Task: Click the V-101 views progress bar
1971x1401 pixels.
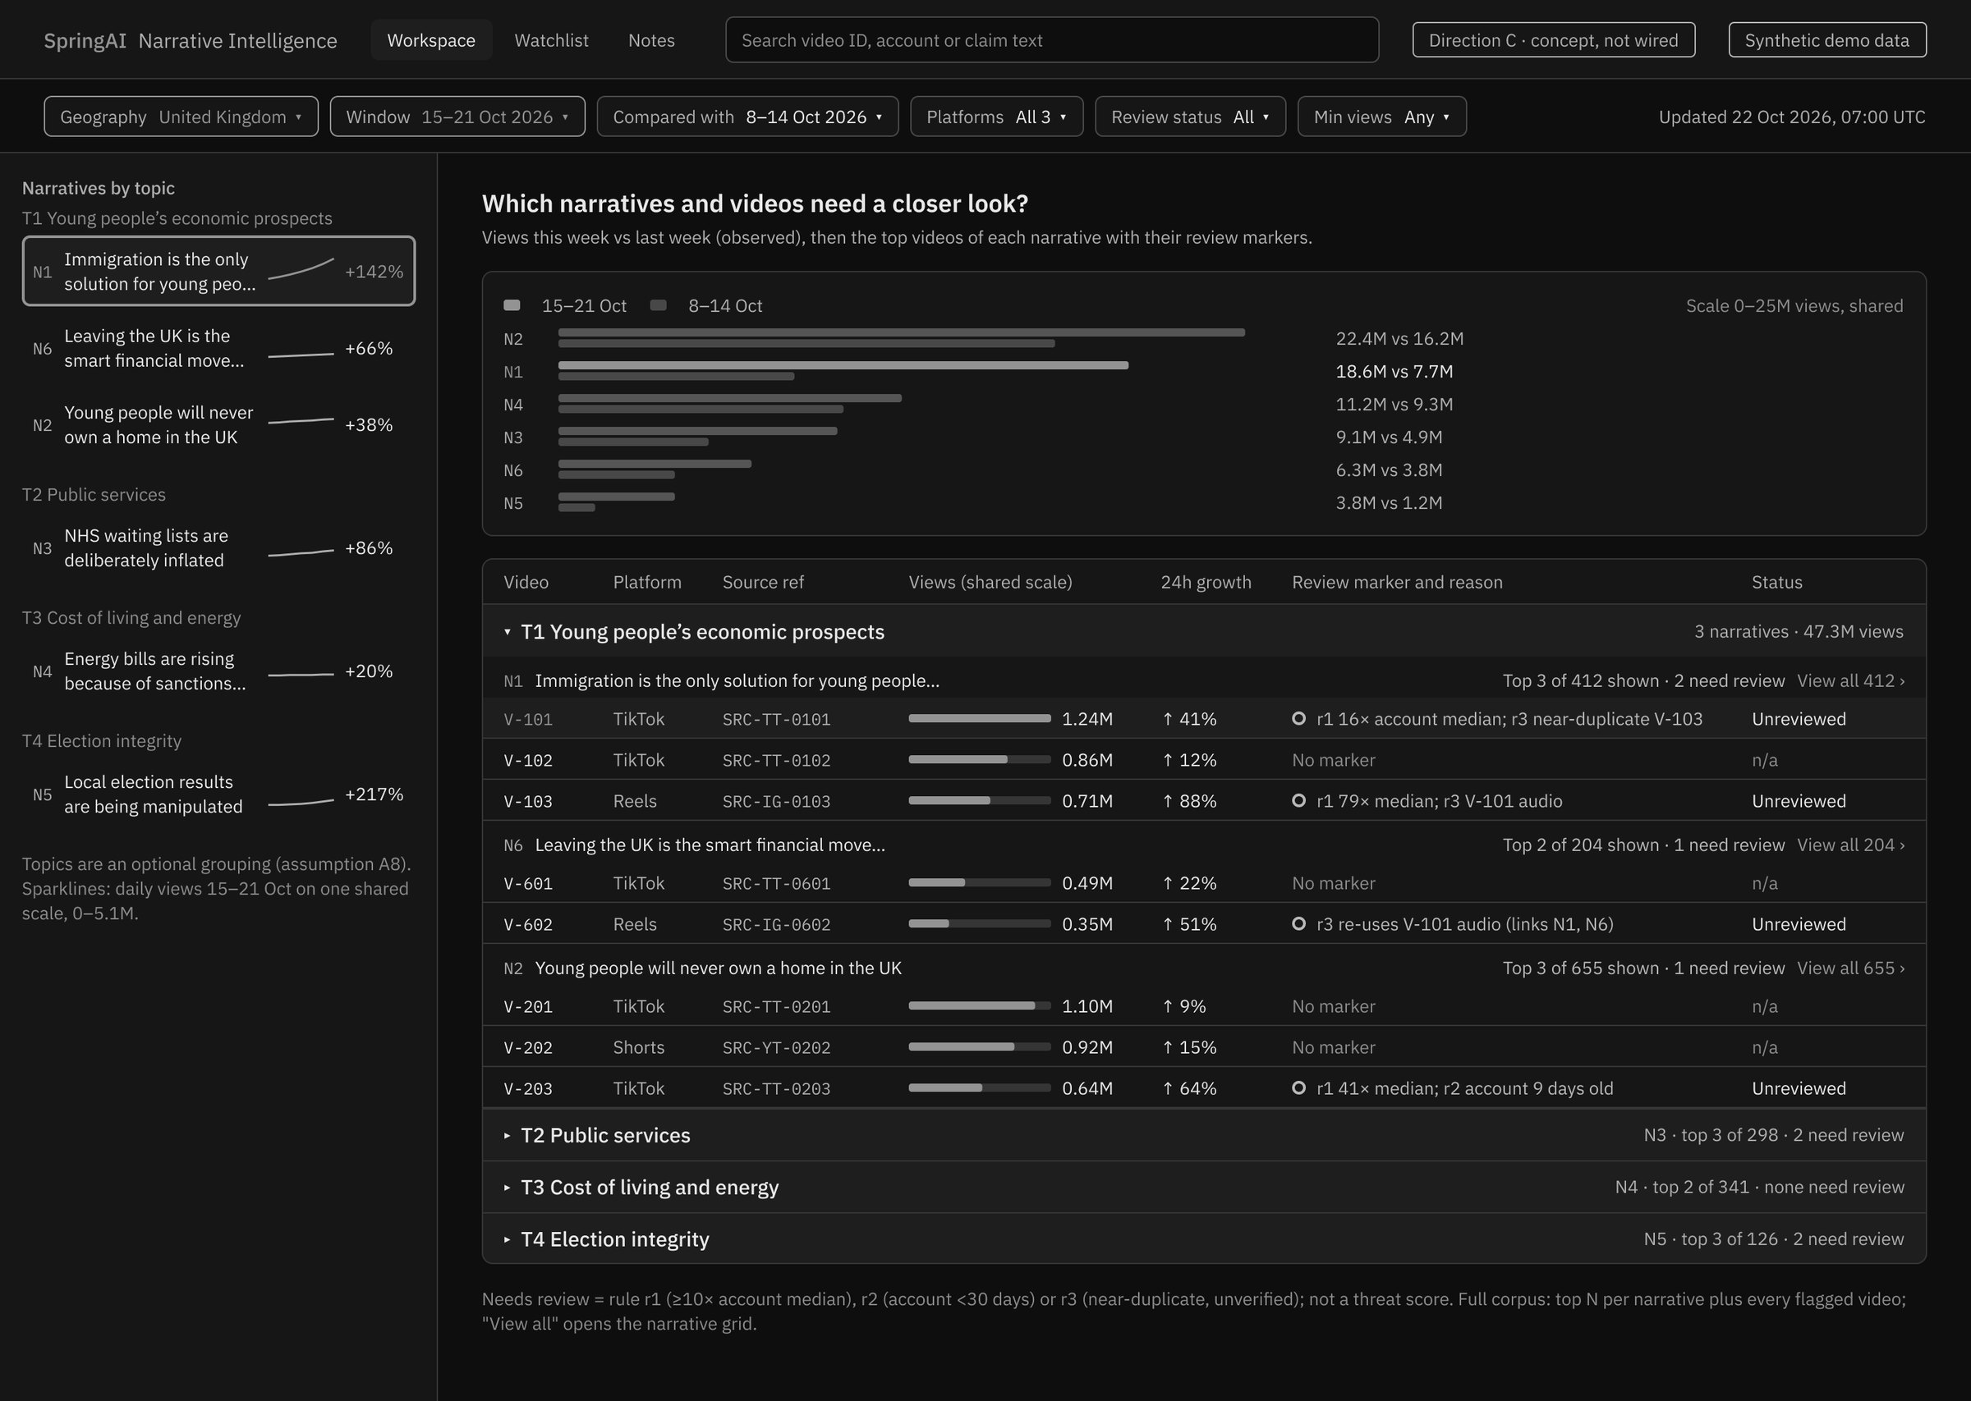Action: [x=980, y=719]
